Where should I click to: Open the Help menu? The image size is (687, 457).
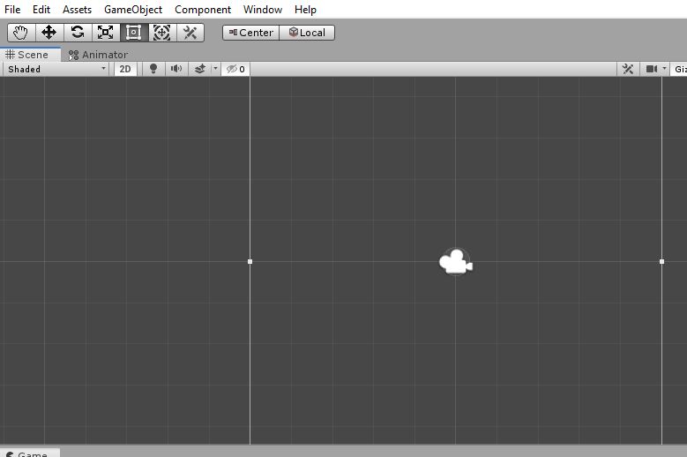tap(305, 10)
